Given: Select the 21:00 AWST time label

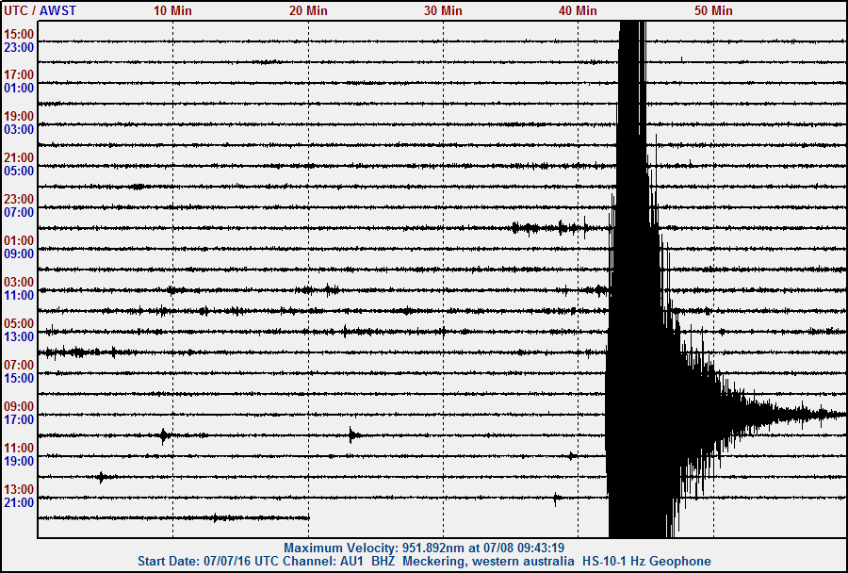Looking at the screenshot, I should pos(19,502).
